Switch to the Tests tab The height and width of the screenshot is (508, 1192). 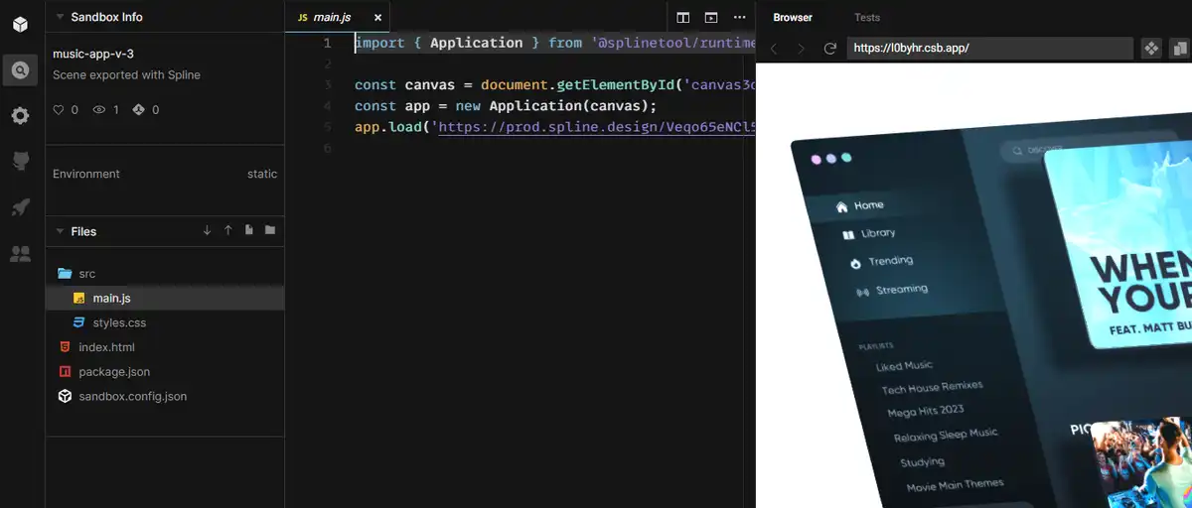867,17
